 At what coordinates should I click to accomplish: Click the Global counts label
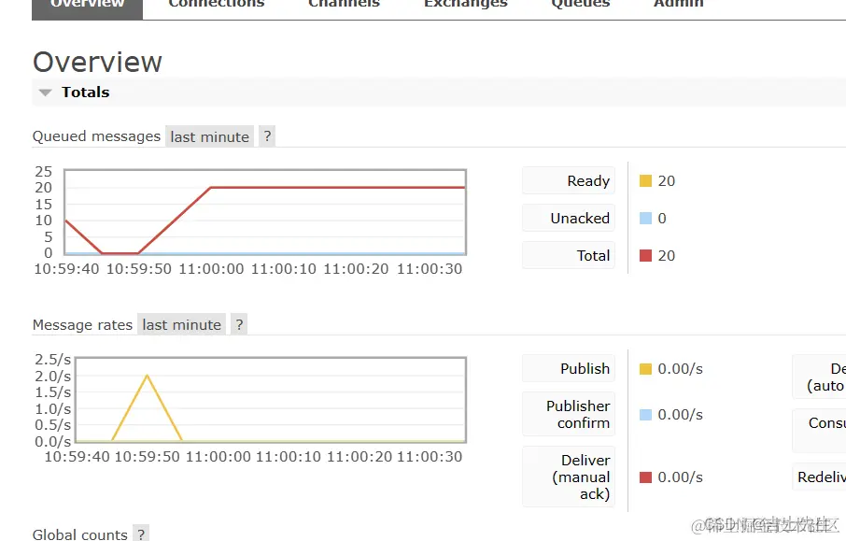[80, 534]
